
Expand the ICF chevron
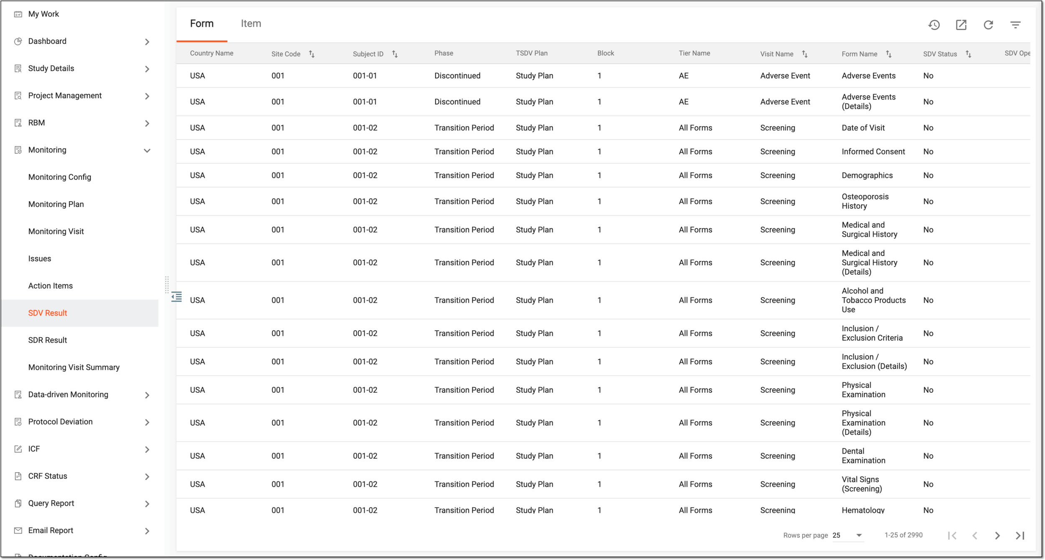tap(147, 450)
